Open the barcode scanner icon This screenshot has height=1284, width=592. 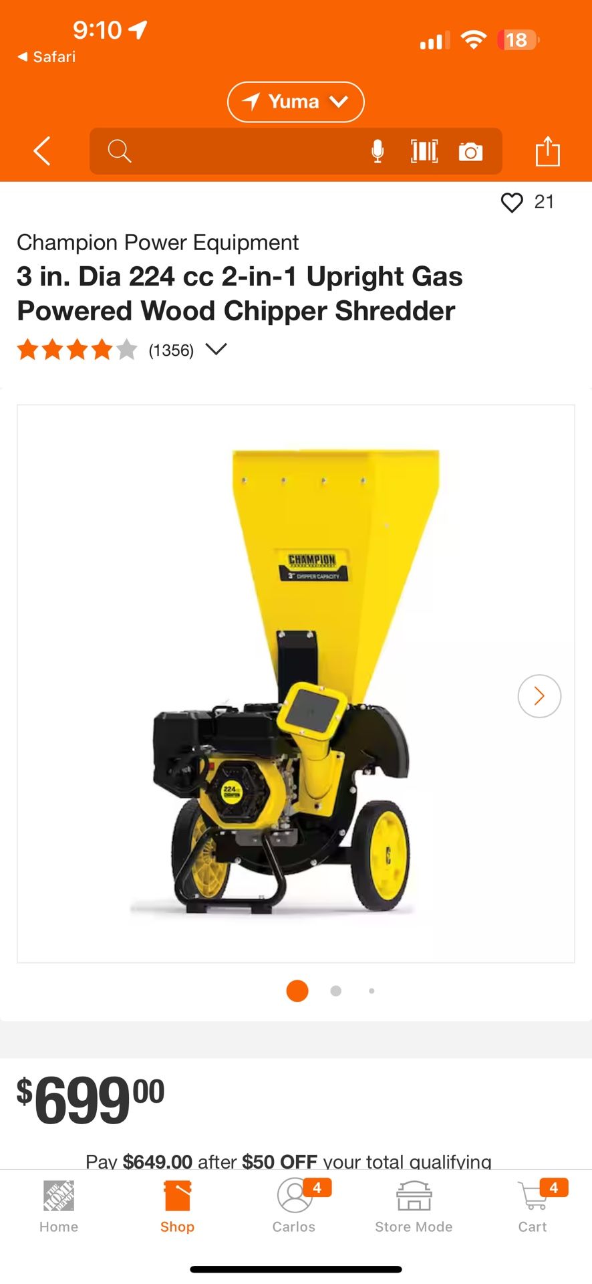[424, 152]
